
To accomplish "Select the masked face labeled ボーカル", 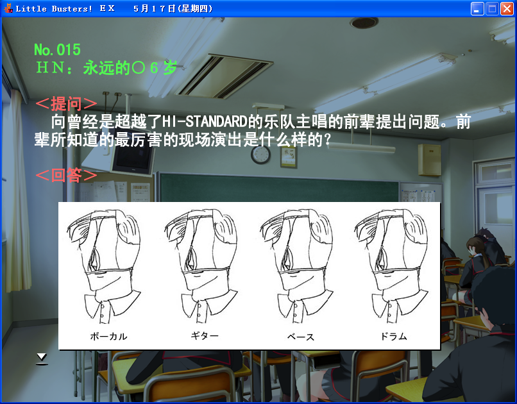I will pos(105,266).
